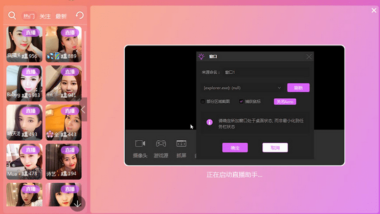380x214 pixels.
Task: Select the 摄像头 camera source icon
Action: [140, 144]
